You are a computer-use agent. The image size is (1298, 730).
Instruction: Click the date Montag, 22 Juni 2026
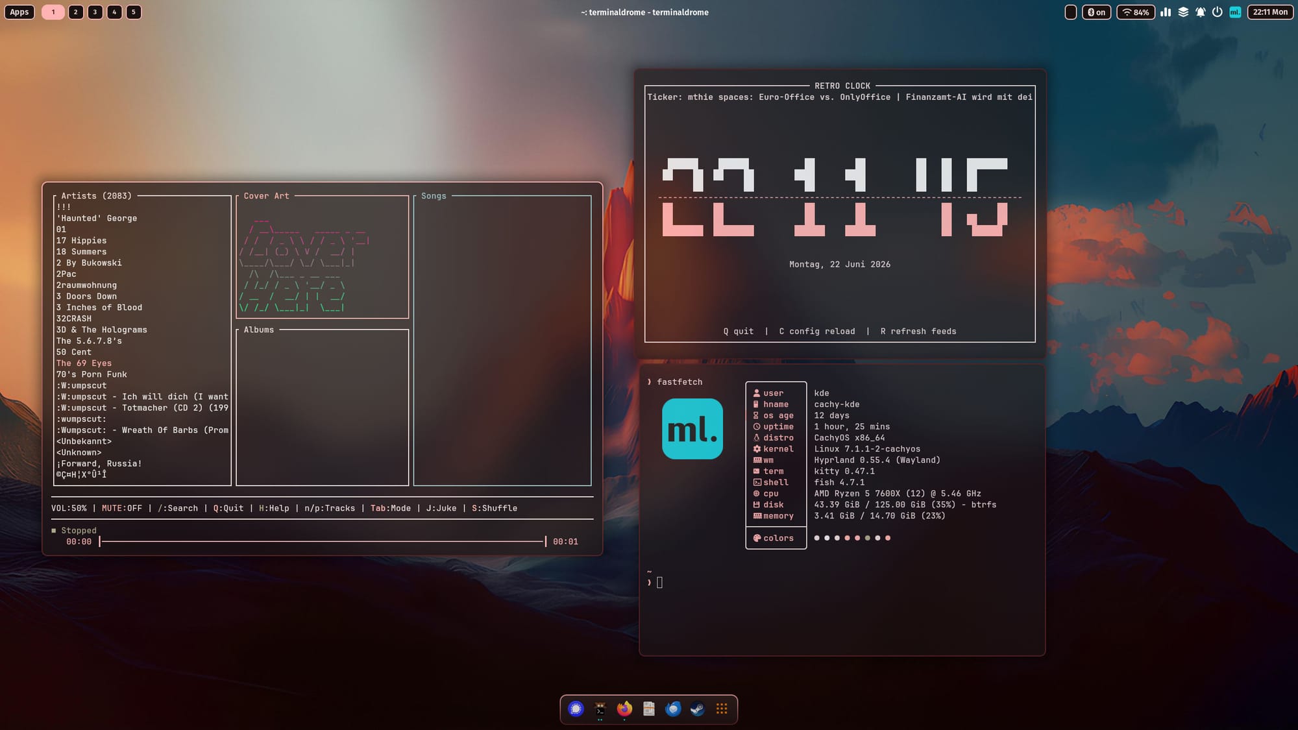(840, 265)
